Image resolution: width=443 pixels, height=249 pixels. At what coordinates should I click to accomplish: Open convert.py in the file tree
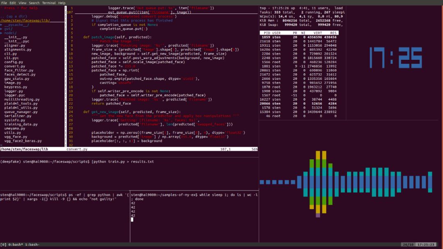(15, 66)
